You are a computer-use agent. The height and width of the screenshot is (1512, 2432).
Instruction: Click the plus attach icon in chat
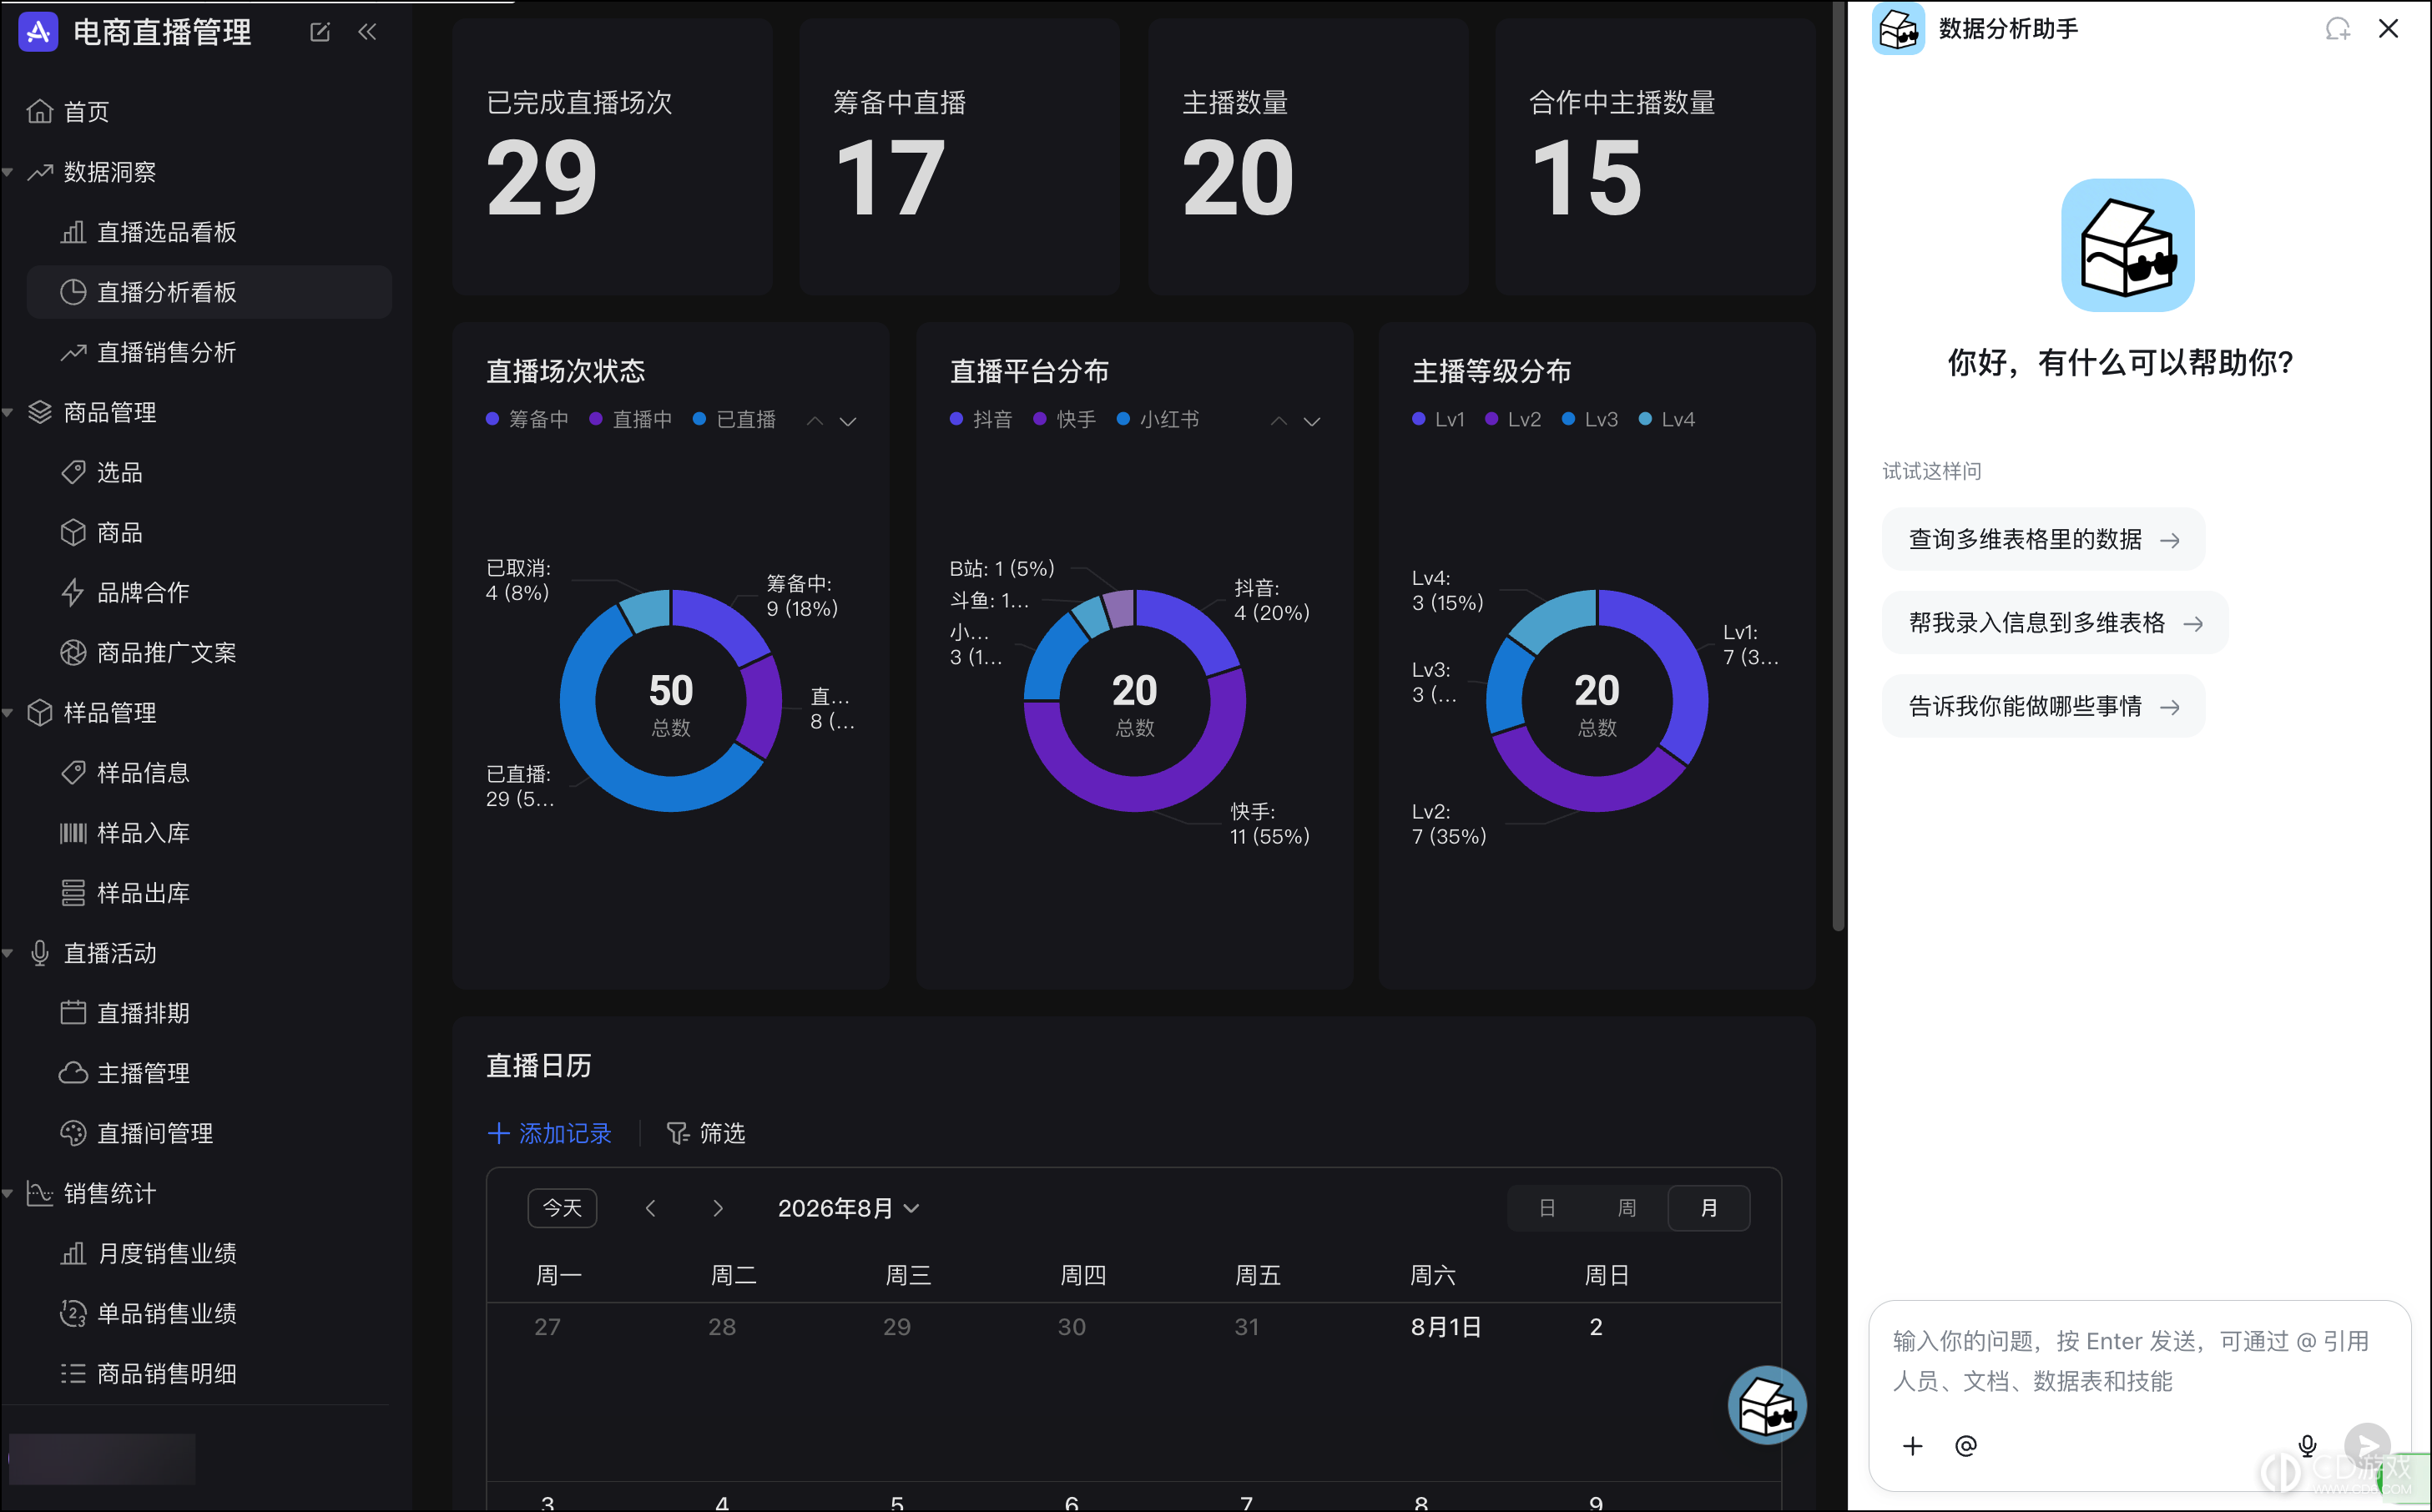[x=1912, y=1445]
